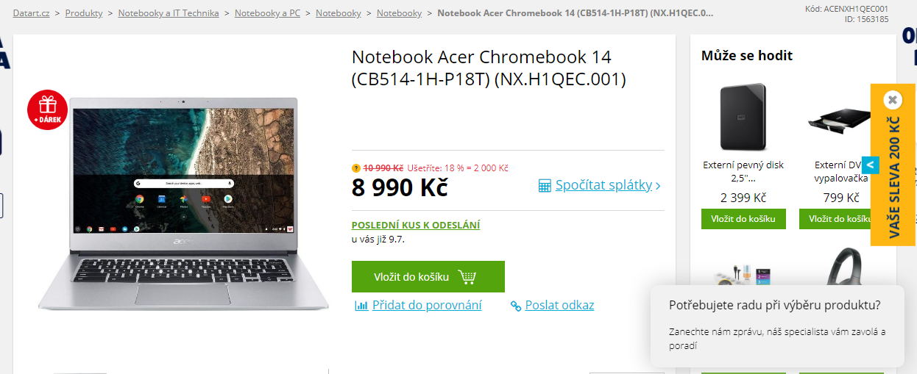This screenshot has width=917, height=374.
Task: Open Notebooky a IT Technika breadcrumb
Action: coord(169,13)
